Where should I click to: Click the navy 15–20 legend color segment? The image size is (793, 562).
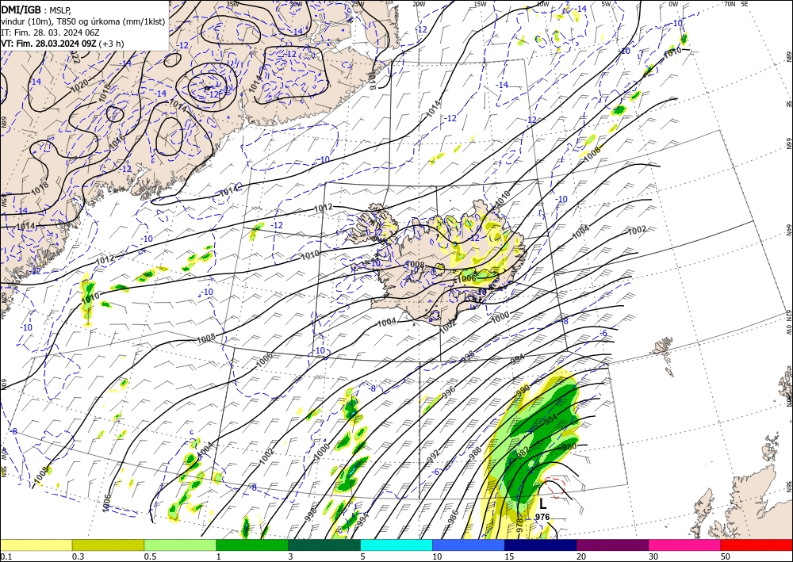coord(541,545)
